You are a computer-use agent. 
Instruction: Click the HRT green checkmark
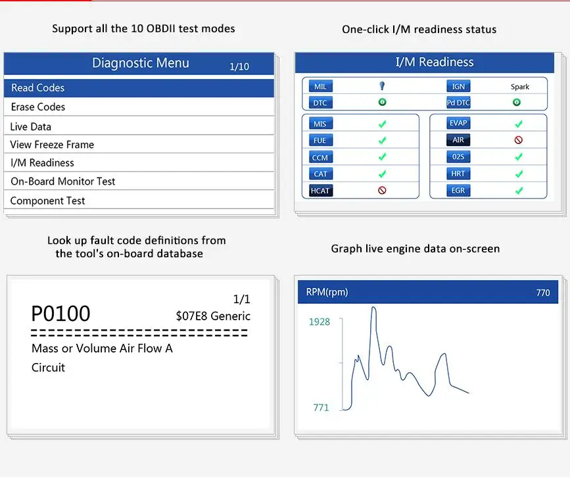click(519, 174)
